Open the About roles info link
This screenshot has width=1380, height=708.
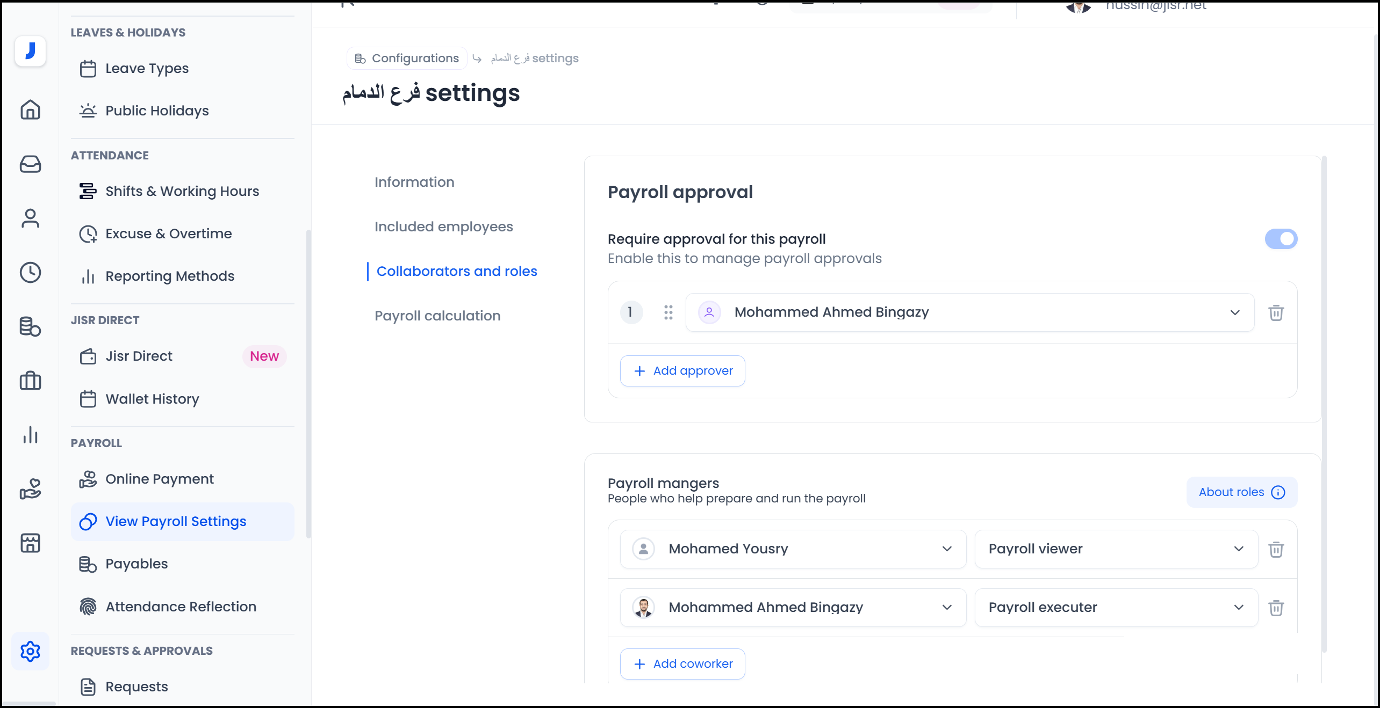(1241, 492)
